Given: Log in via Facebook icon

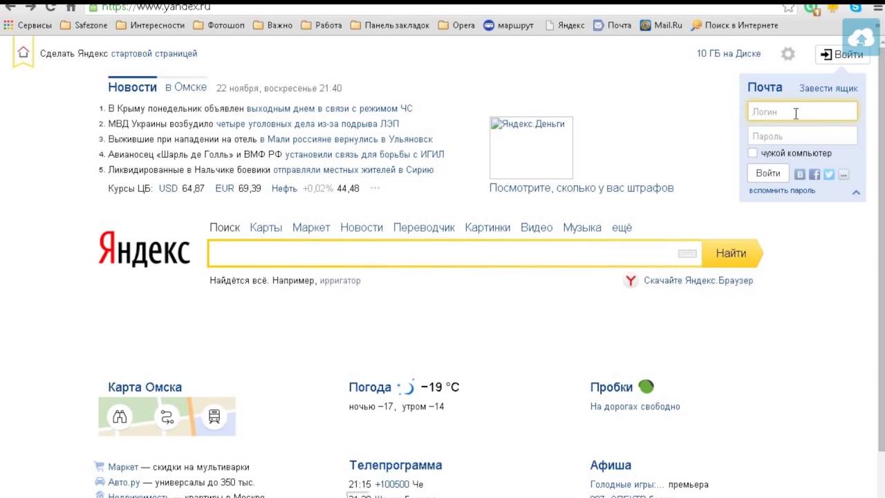Looking at the screenshot, I should tap(814, 174).
